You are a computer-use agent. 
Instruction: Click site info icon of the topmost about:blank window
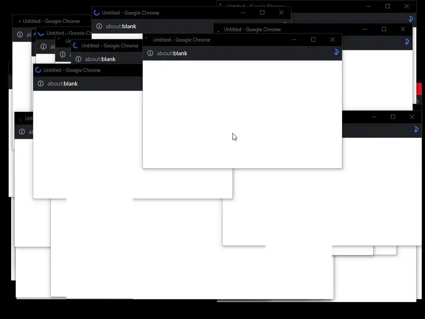(99, 26)
